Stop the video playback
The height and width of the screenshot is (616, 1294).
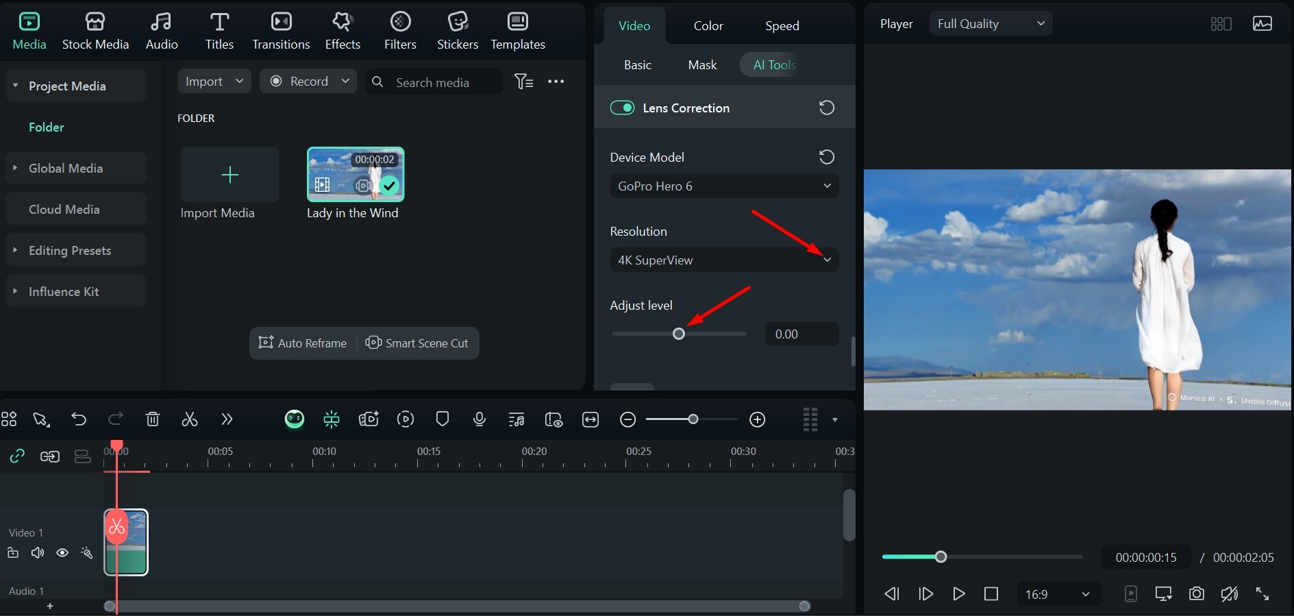coord(991,594)
